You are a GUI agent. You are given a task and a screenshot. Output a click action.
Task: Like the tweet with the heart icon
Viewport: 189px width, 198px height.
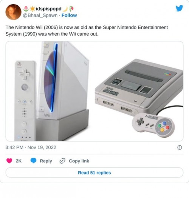[9, 161]
